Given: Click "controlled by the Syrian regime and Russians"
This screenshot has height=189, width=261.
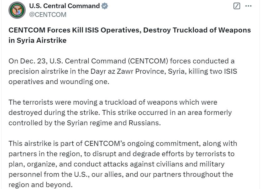Looking at the screenshot, I should pyautogui.click(x=85, y=123).
